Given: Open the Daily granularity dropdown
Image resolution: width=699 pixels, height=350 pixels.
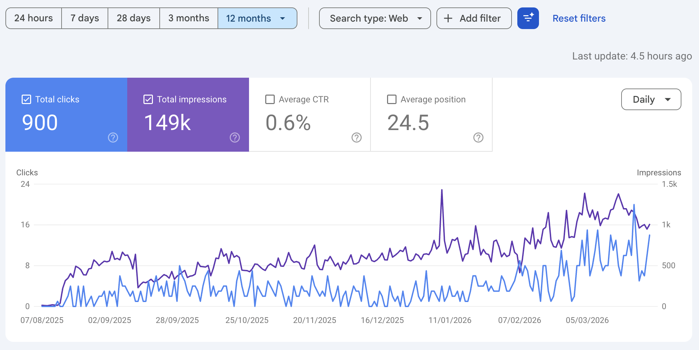Looking at the screenshot, I should [651, 99].
